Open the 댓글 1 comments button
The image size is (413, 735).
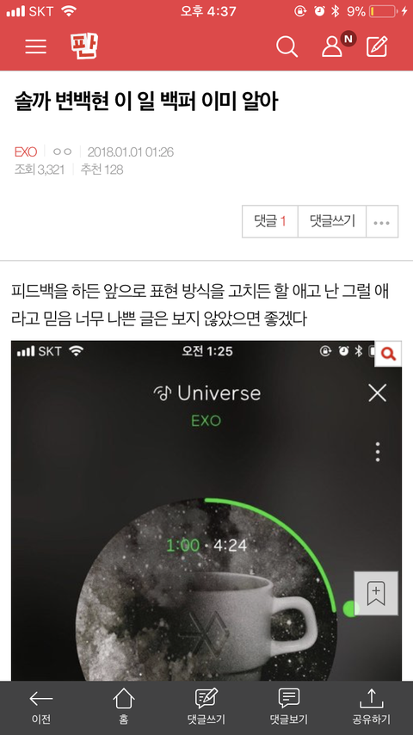click(x=270, y=221)
